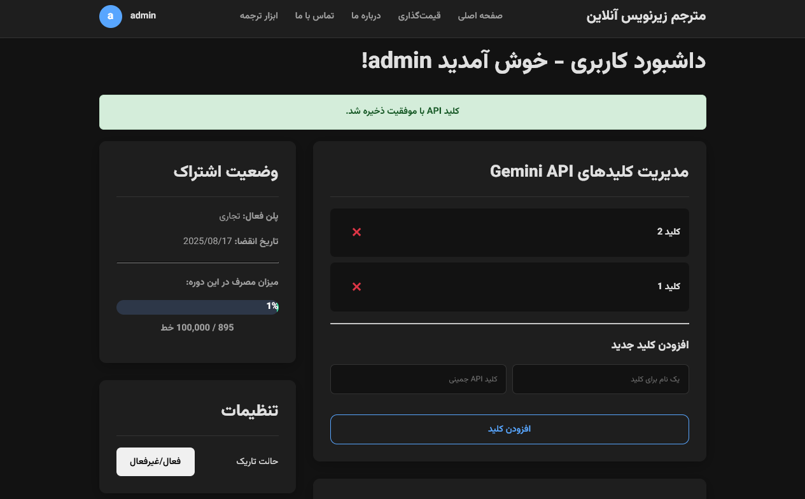Delete API key "کلید 1" using its red X icon
Image resolution: width=805 pixels, height=499 pixels.
(356, 287)
